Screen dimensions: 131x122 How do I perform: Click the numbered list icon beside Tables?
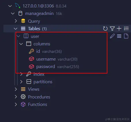pos(126,28)
